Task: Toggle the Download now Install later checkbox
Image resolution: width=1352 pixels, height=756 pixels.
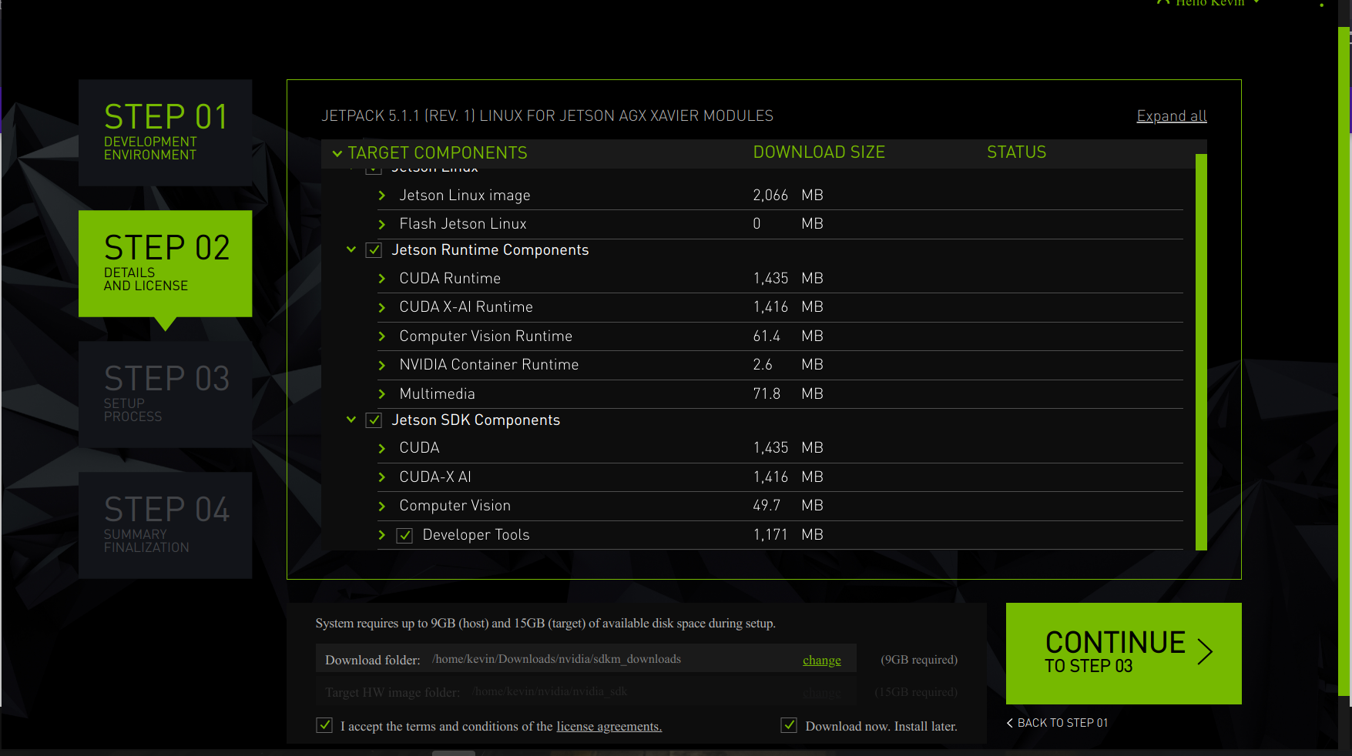Action: 789,724
